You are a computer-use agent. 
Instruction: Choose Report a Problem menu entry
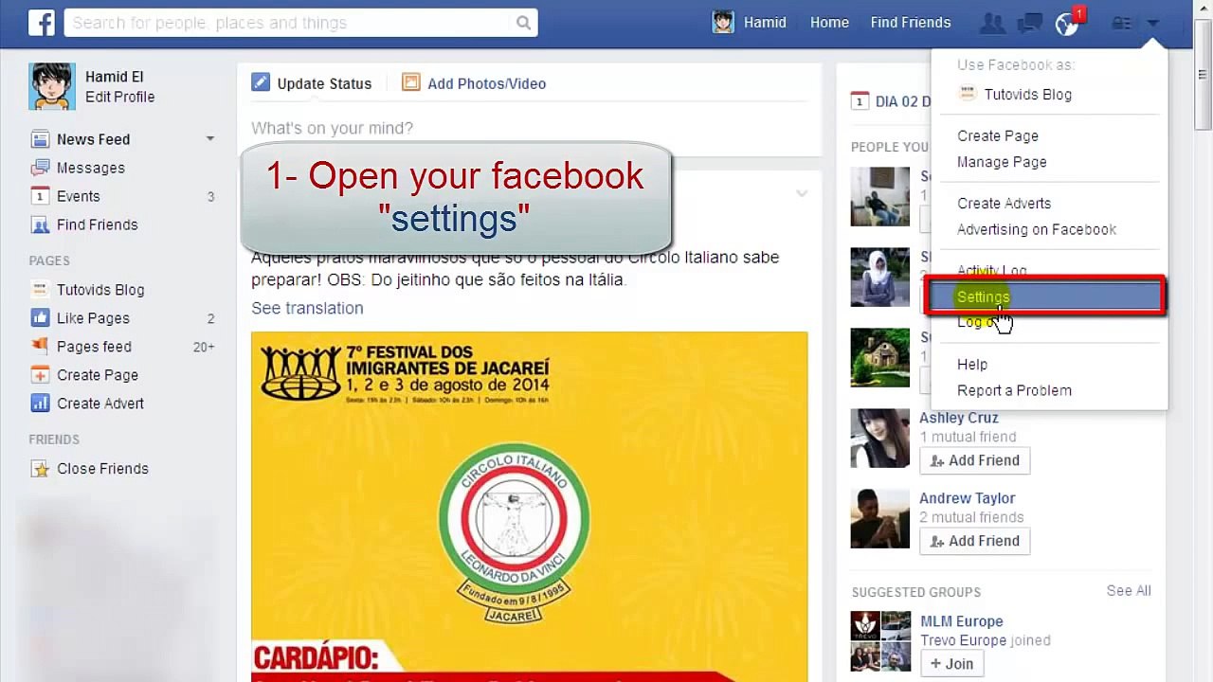point(1014,390)
